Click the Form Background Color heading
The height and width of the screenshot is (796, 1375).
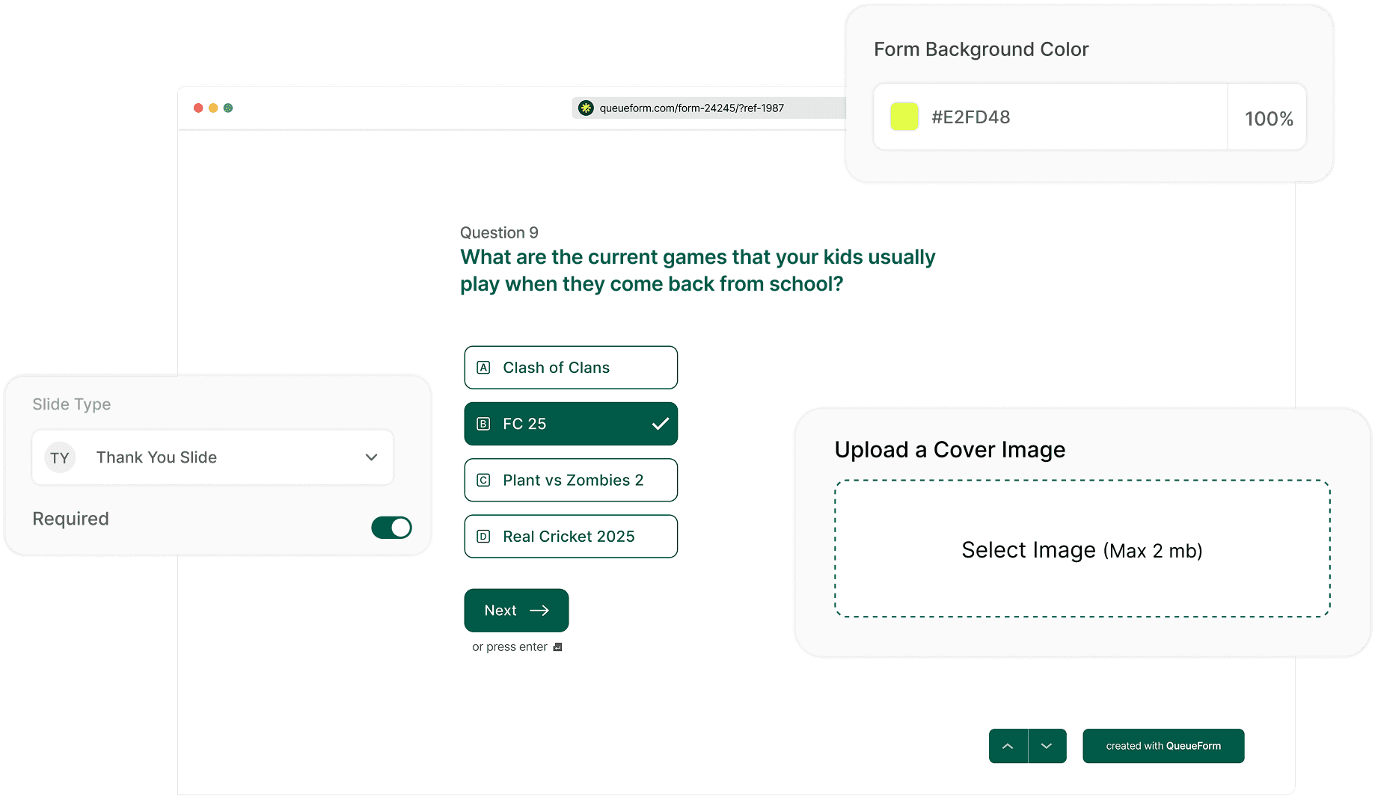tap(981, 49)
